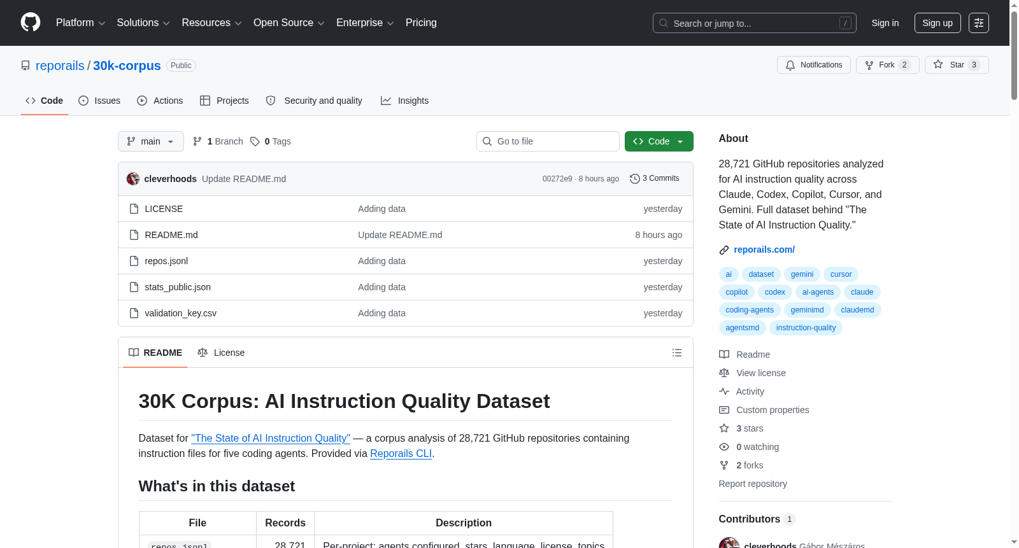Screen dimensions: 1019x548
Task: Click the pulse icon beside Activity
Action: click(724, 391)
